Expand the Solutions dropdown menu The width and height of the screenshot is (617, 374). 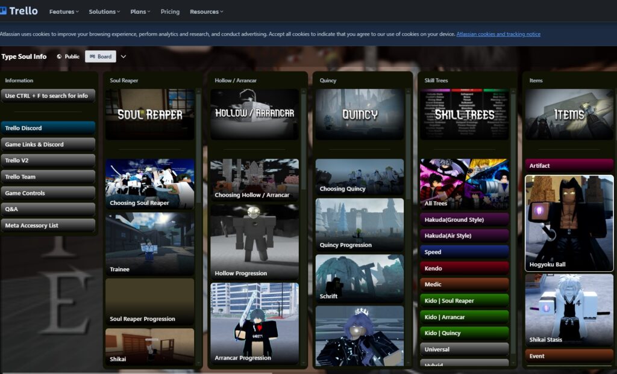[104, 11]
